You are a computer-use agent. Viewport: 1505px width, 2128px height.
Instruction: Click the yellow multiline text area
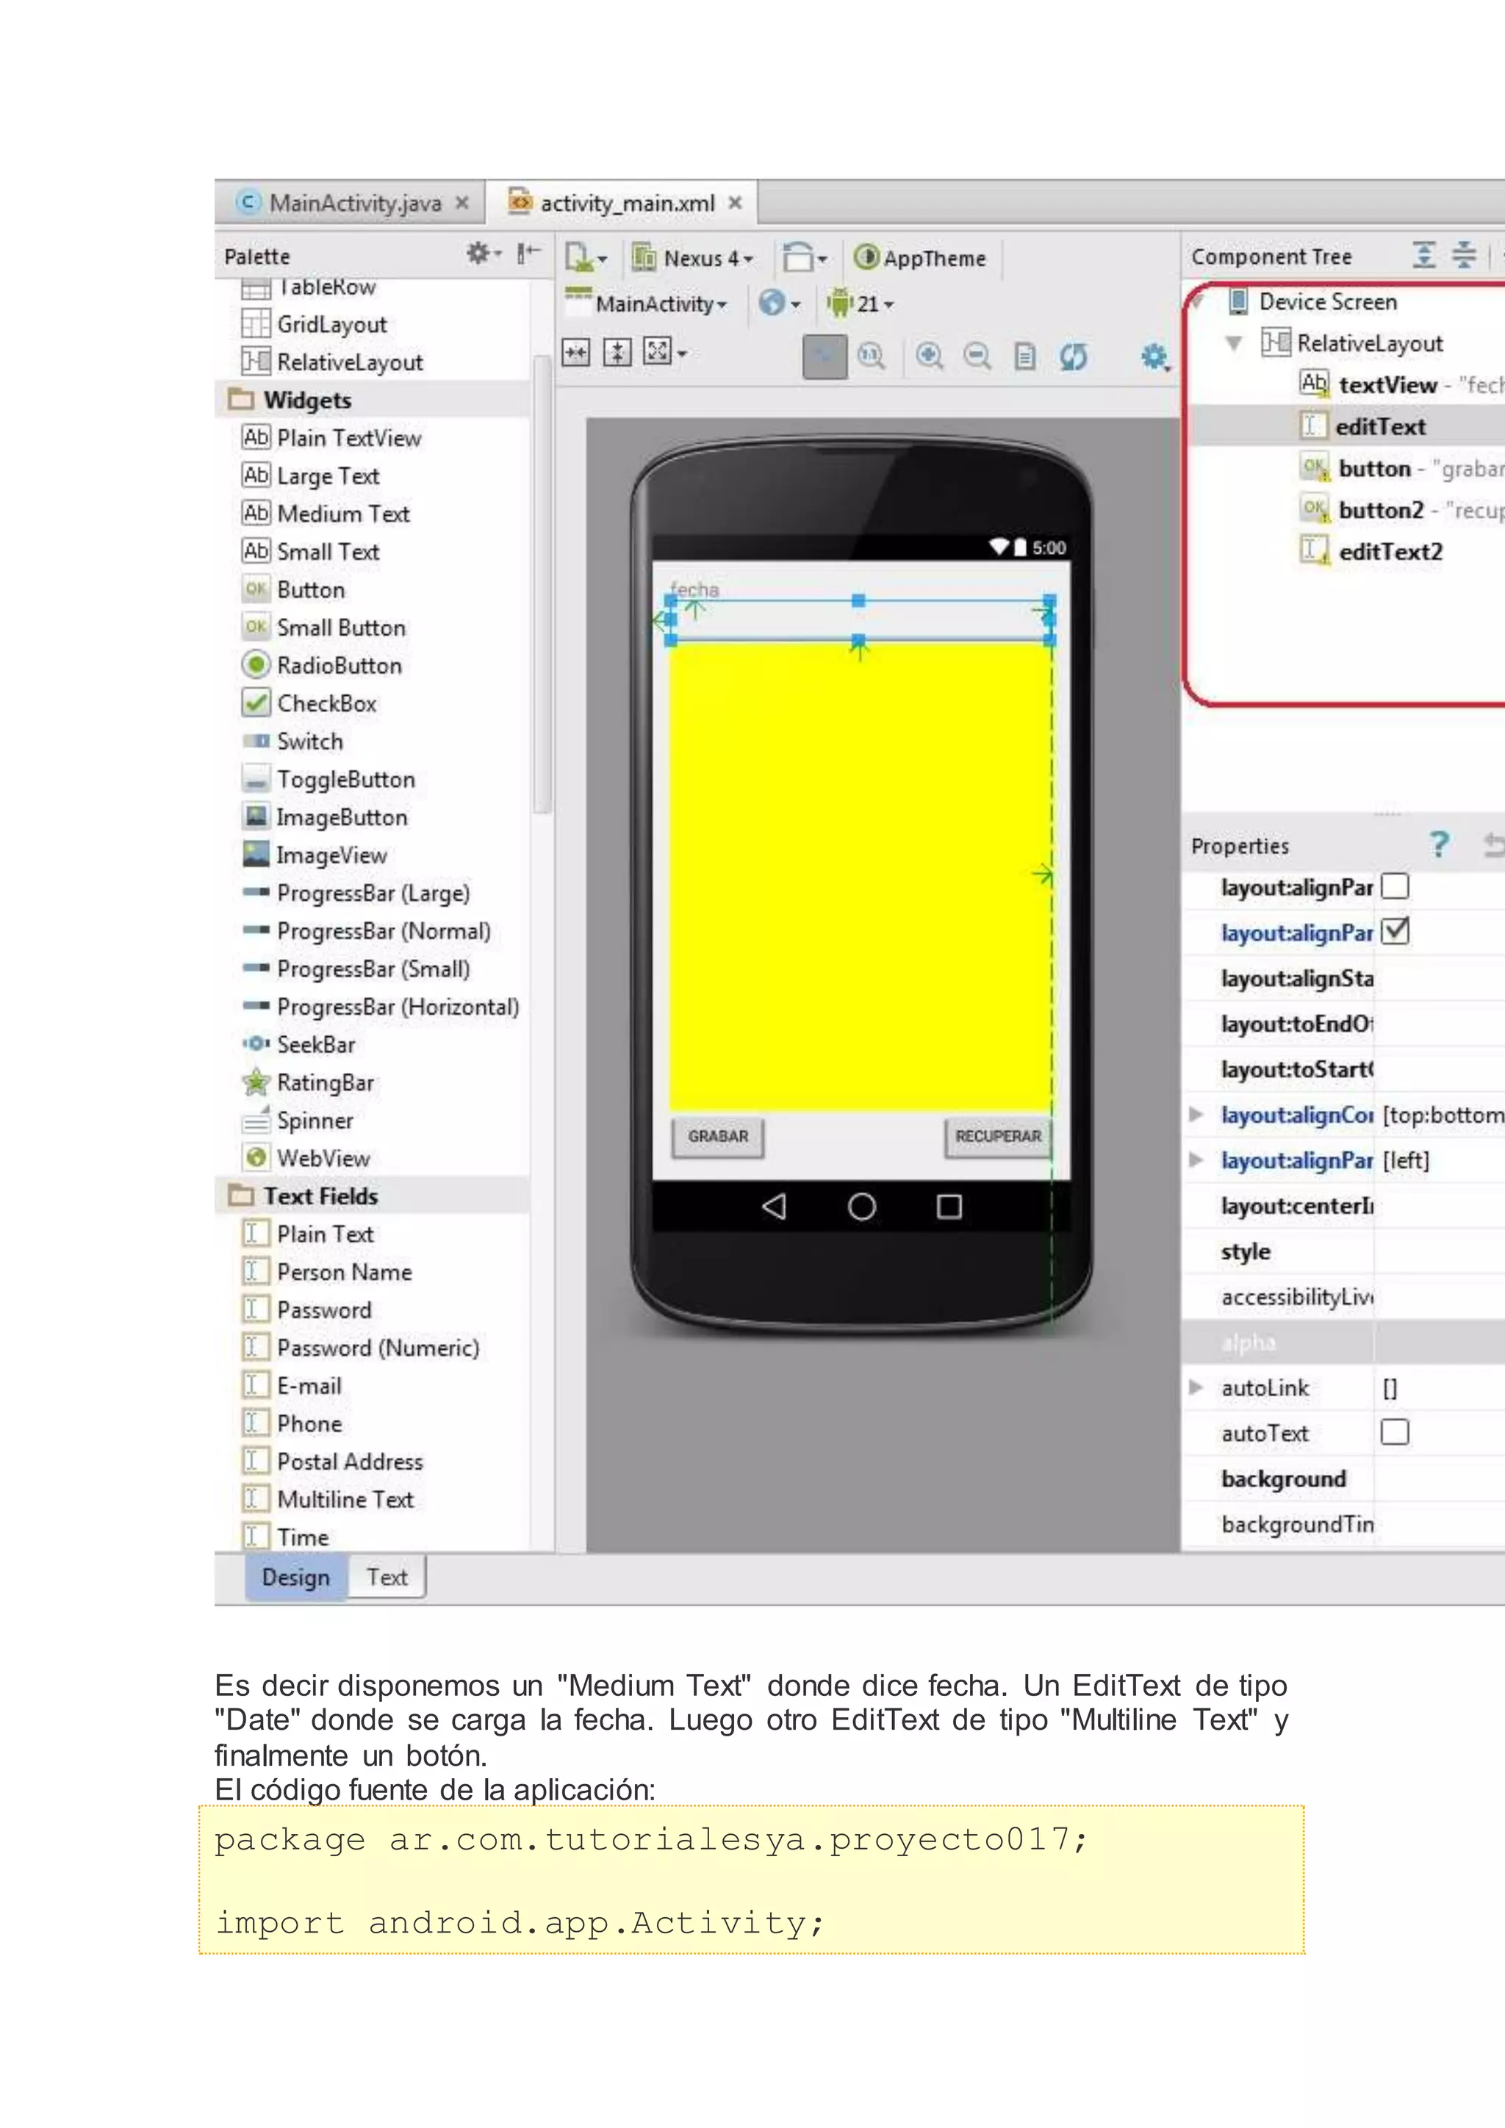[860, 876]
